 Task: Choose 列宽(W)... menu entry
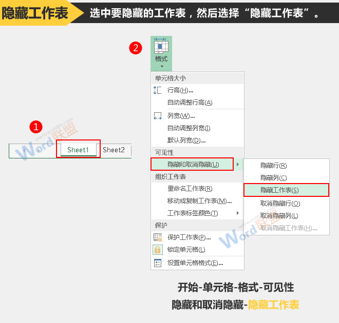(x=198, y=116)
